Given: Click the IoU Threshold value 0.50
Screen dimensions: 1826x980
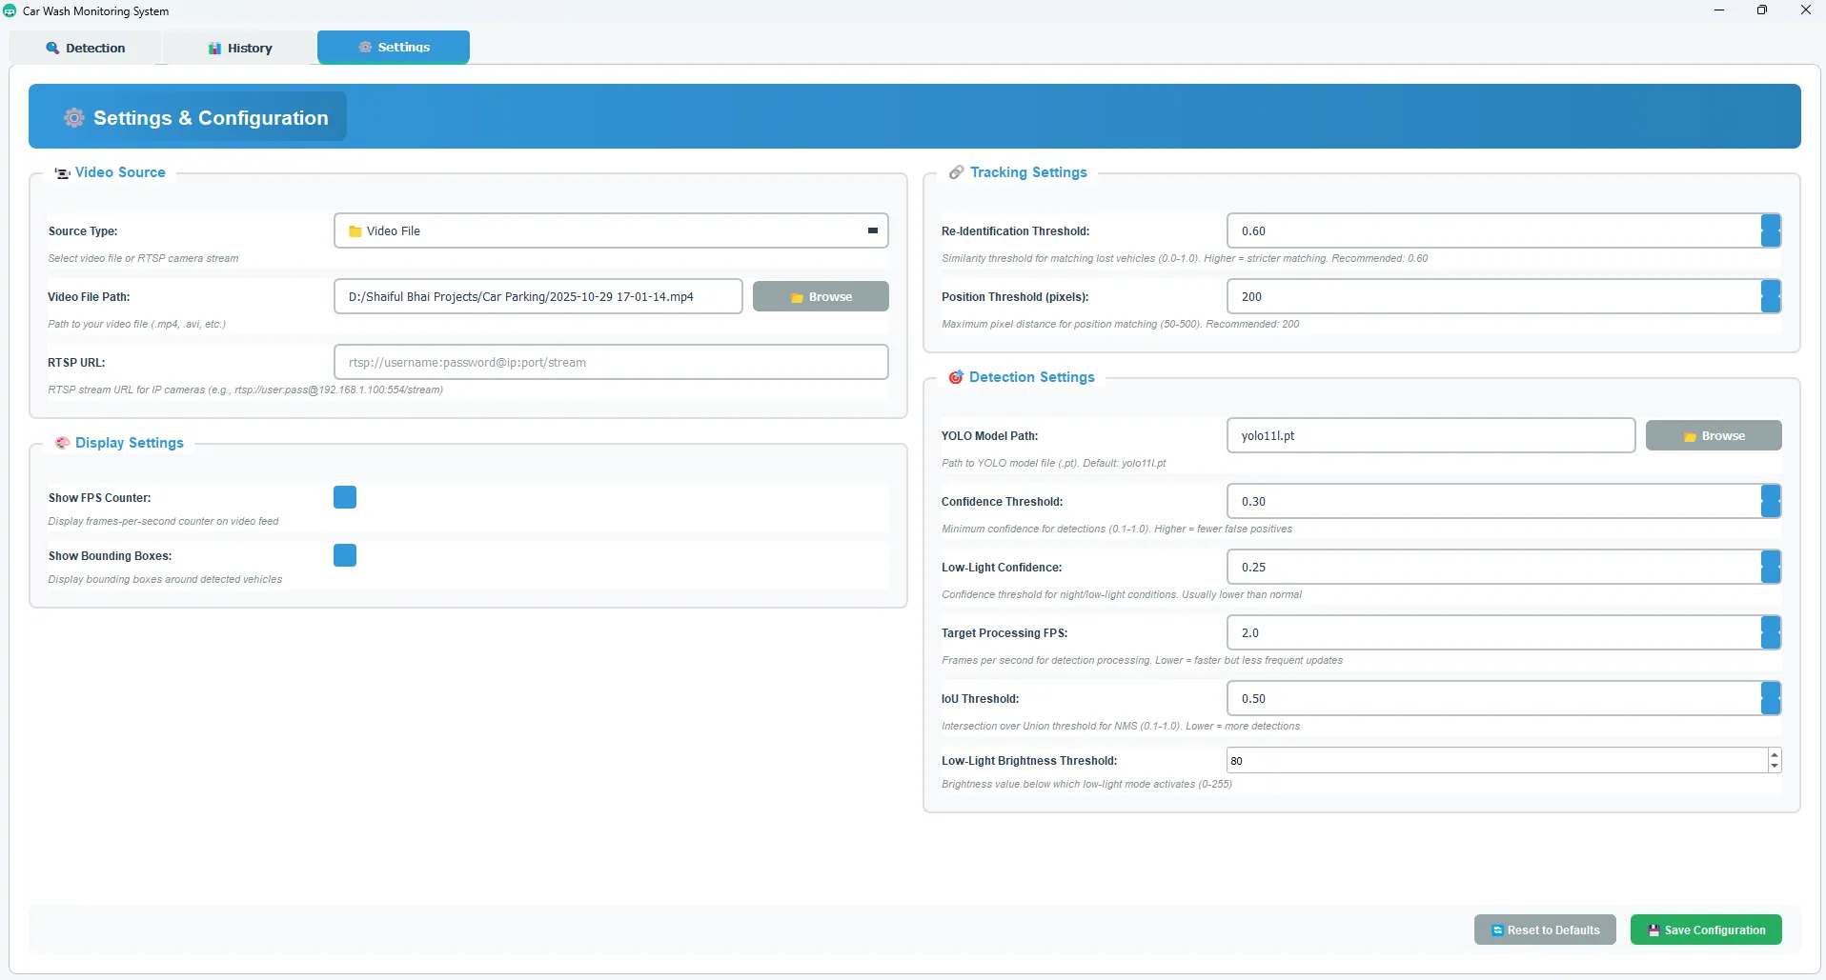Looking at the screenshot, I should (1253, 698).
